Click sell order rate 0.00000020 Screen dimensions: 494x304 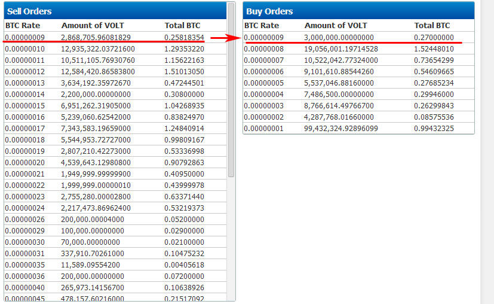[25, 163]
